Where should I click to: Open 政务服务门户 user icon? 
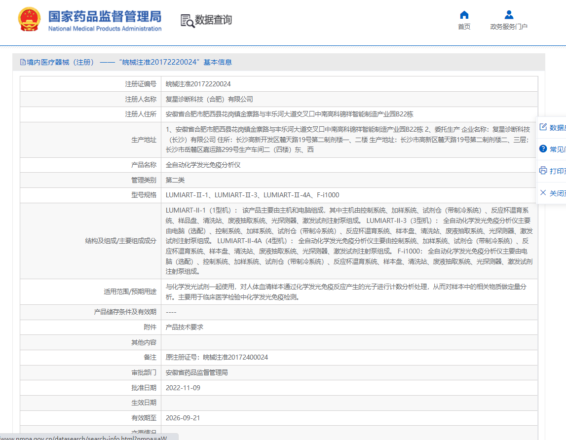(x=509, y=15)
